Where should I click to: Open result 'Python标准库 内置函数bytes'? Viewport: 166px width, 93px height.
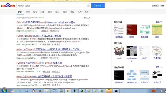pos(47,22)
